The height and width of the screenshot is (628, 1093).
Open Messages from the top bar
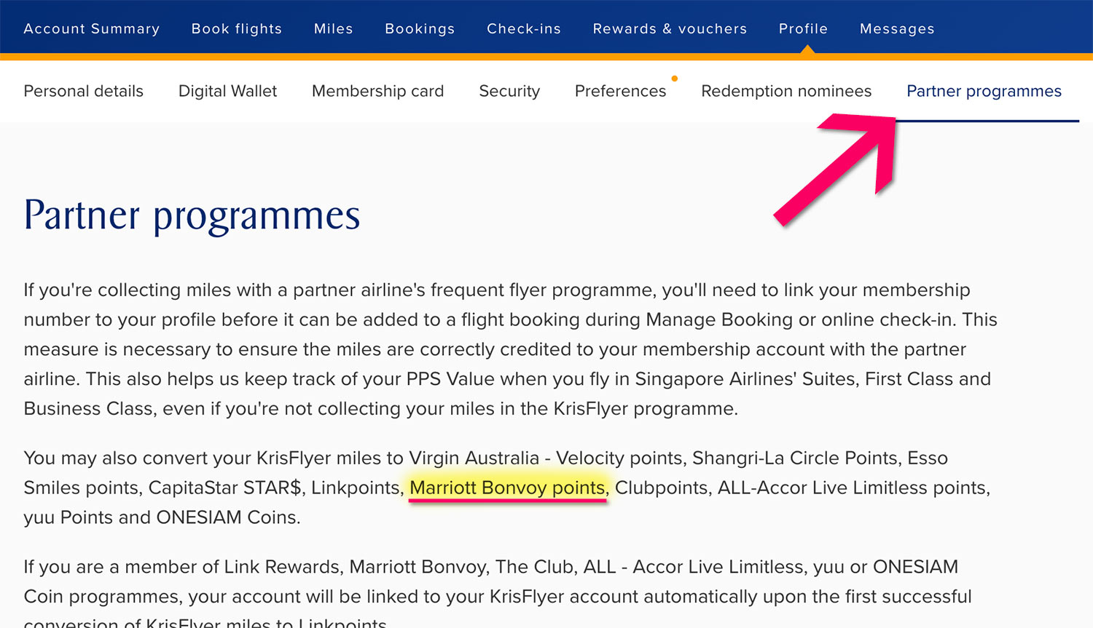pyautogui.click(x=896, y=28)
